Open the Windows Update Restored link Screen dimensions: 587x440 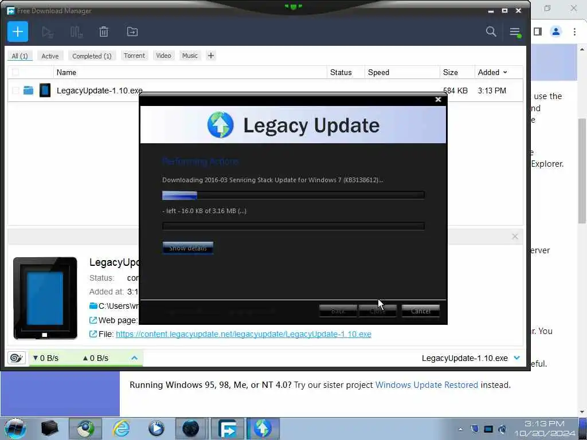426,384
